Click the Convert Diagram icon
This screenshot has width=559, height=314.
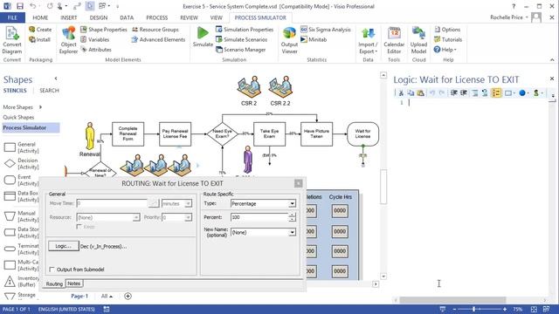click(x=12, y=40)
